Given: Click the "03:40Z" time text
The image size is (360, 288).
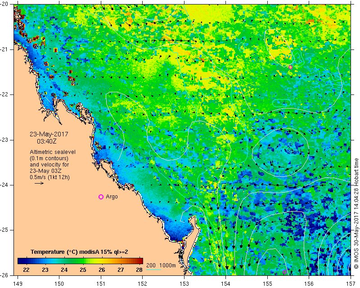Looking at the screenshot, I should (47, 141).
